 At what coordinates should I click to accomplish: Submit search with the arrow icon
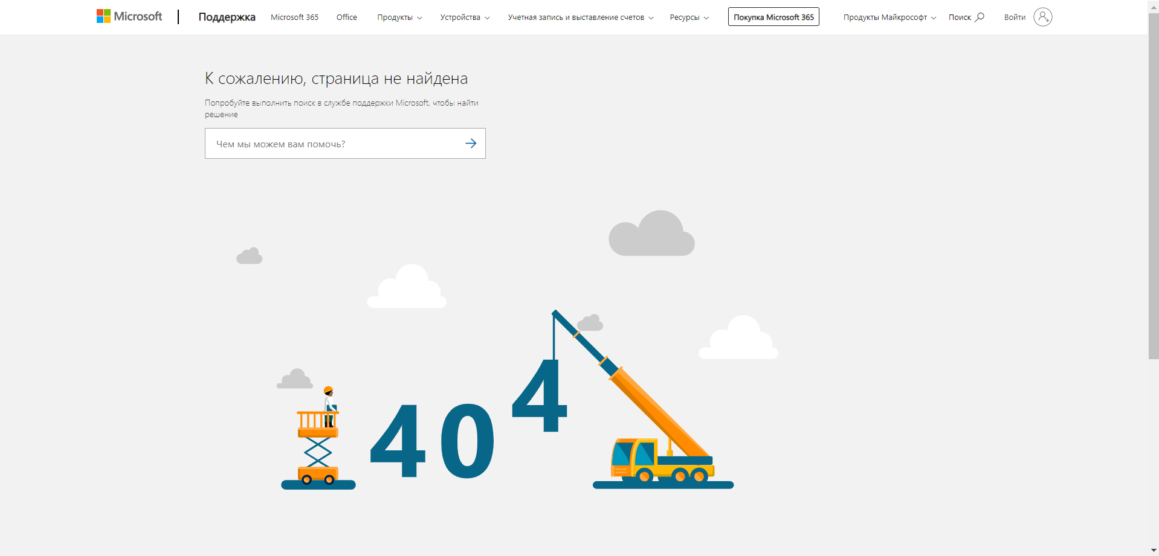tap(471, 144)
